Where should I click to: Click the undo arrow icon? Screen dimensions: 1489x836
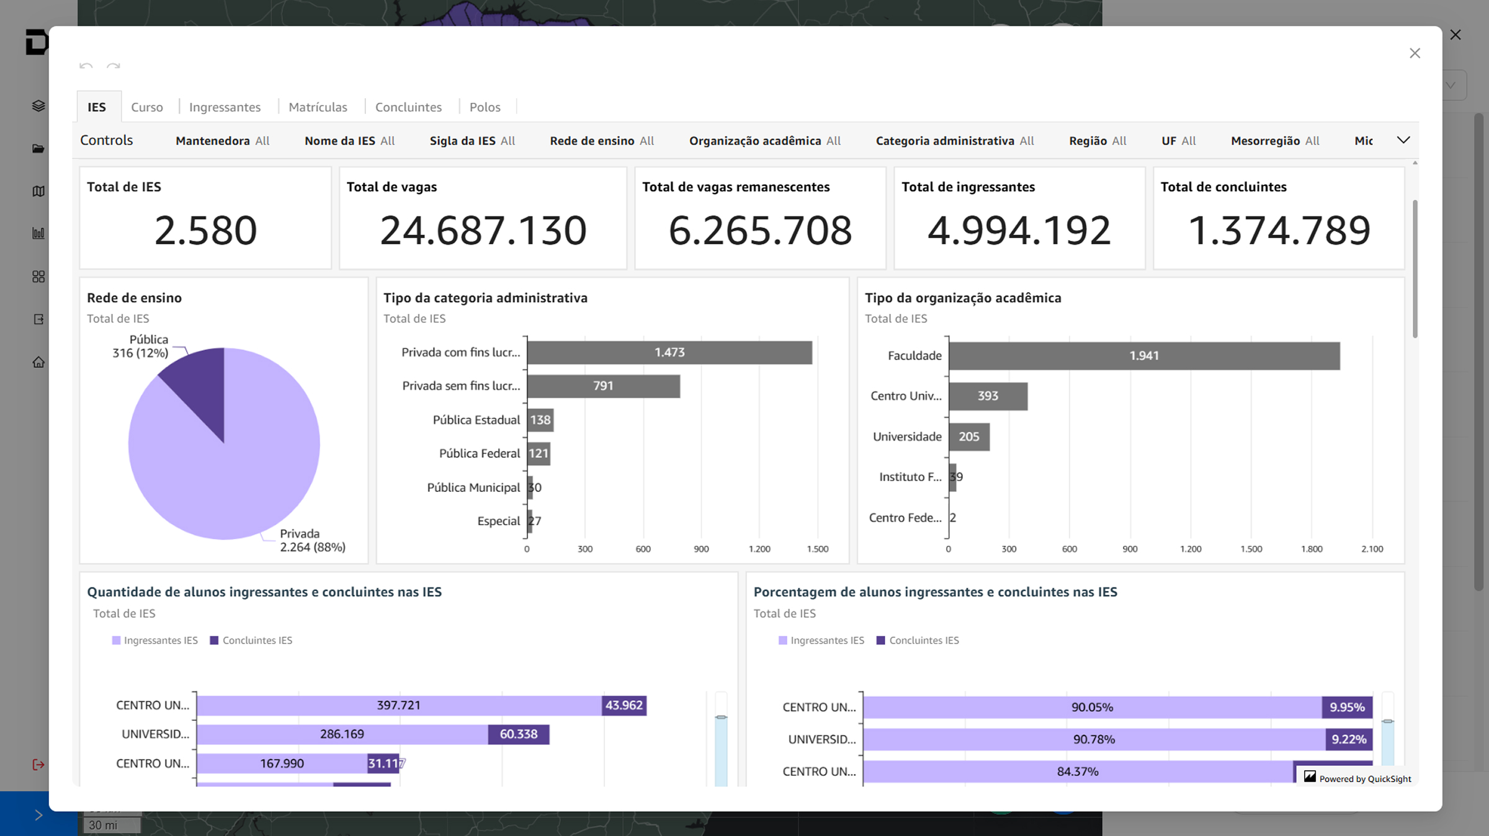point(86,66)
